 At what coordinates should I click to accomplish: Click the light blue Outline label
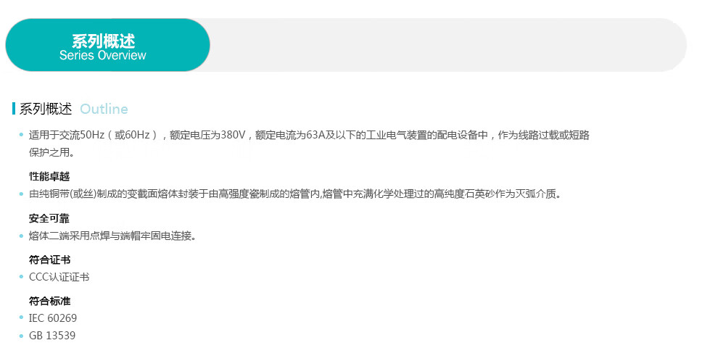click(104, 109)
